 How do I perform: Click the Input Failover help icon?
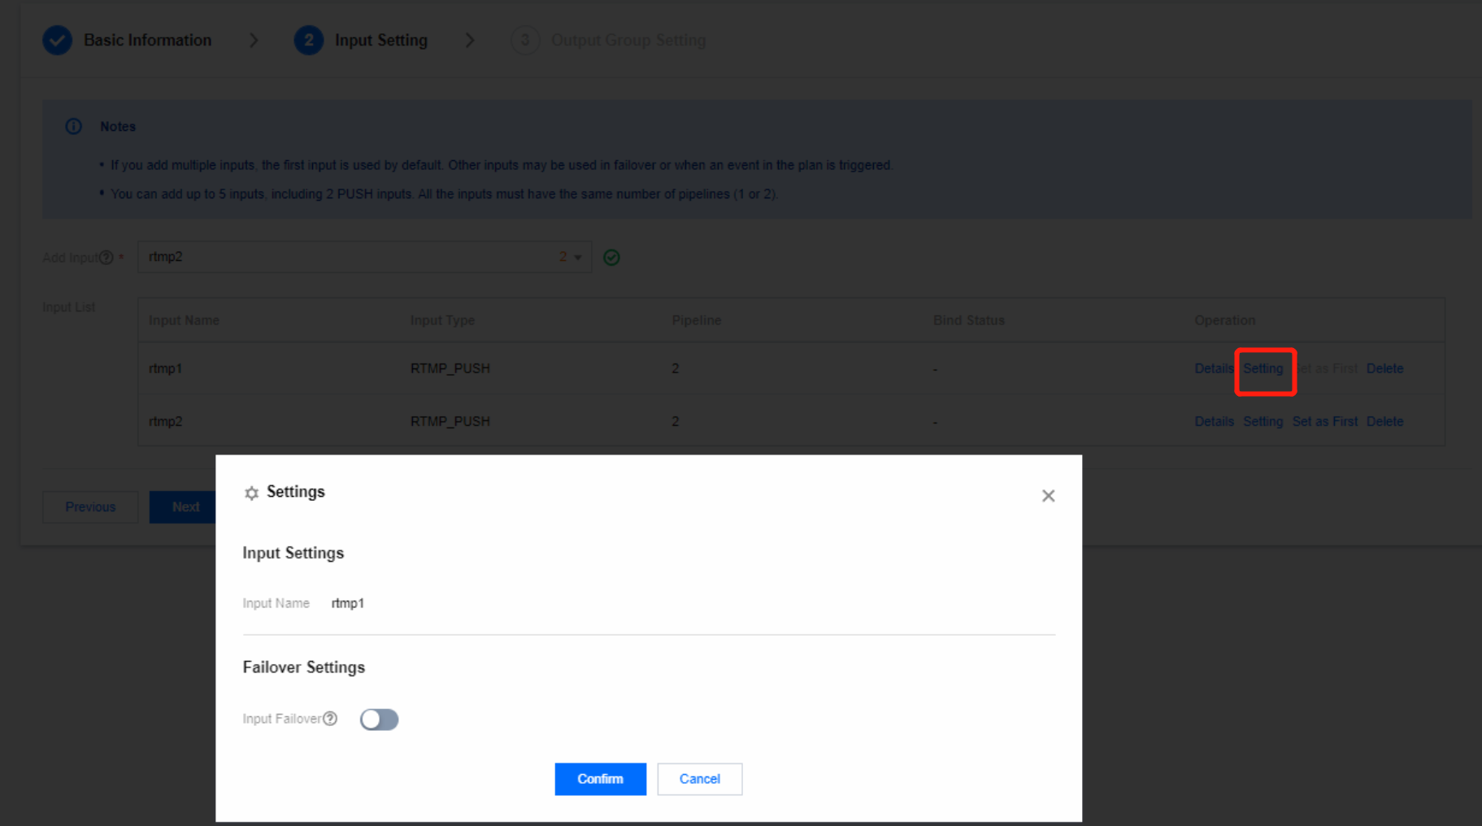(x=330, y=719)
